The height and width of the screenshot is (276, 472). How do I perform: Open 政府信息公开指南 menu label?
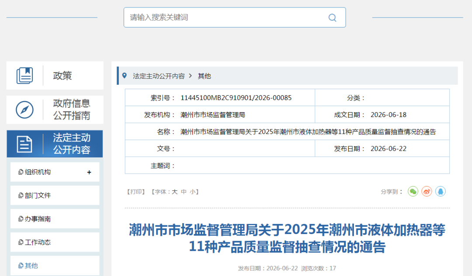point(72,110)
